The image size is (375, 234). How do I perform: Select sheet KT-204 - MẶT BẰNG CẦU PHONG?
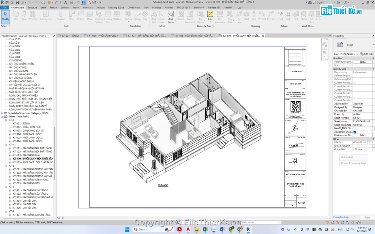point(31,180)
